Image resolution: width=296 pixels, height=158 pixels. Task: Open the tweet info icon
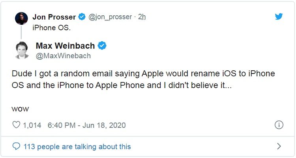tap(279, 125)
